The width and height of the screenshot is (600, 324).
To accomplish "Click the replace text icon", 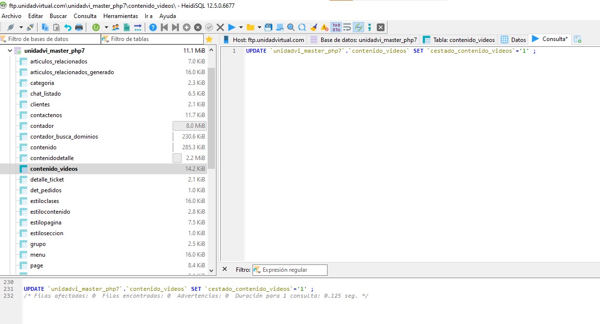I will point(302,27).
